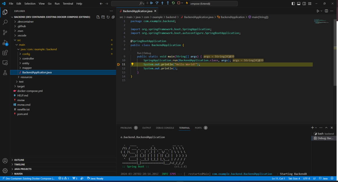Screen dimensions: 338x182
Task: Open the Search view in activity bar
Action: [5, 22]
